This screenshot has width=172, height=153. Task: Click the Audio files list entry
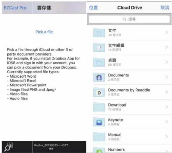18,98
